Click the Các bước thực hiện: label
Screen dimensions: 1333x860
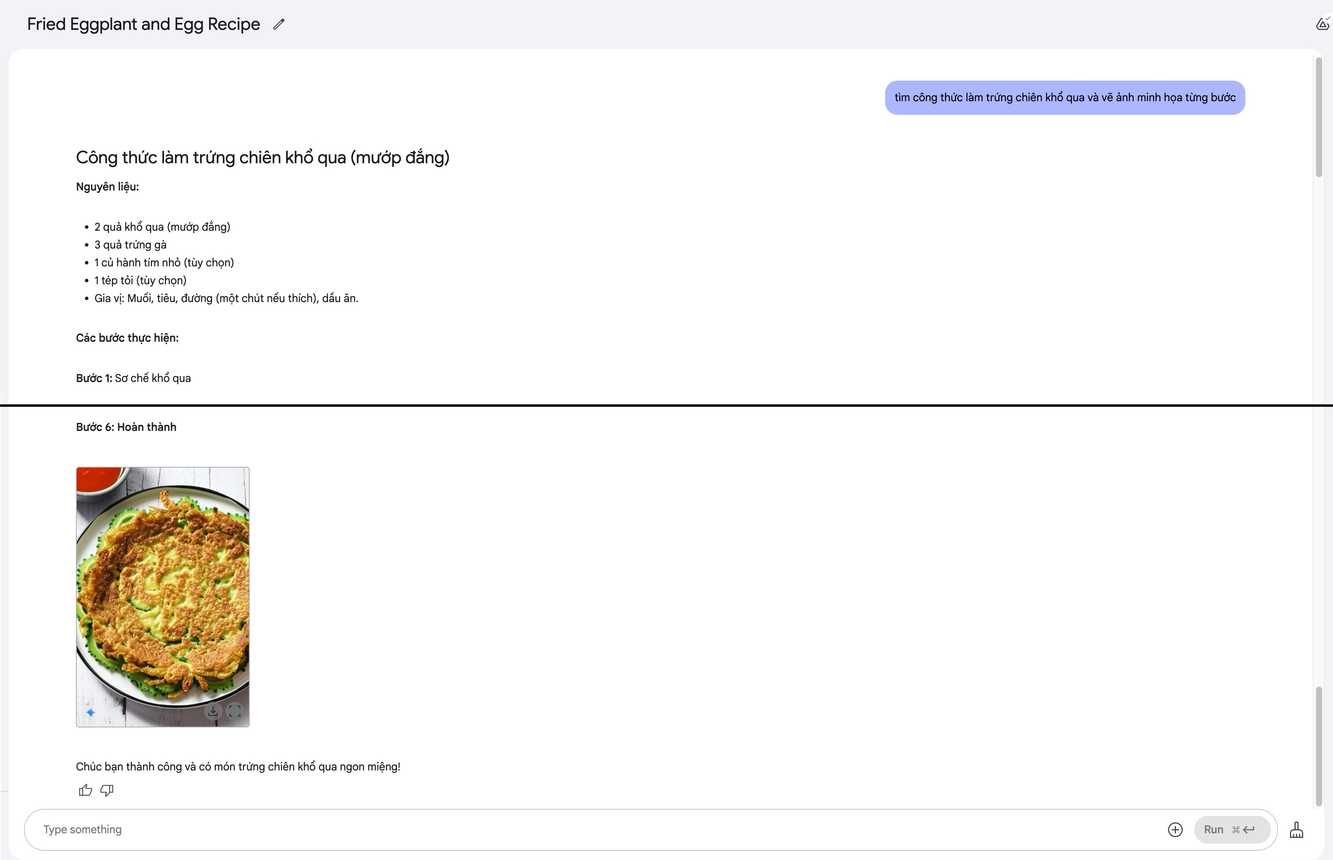click(x=127, y=338)
